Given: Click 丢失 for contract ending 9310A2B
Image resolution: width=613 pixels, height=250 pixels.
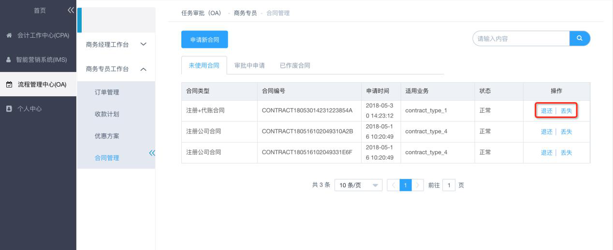Looking at the screenshot, I should pos(566,132).
